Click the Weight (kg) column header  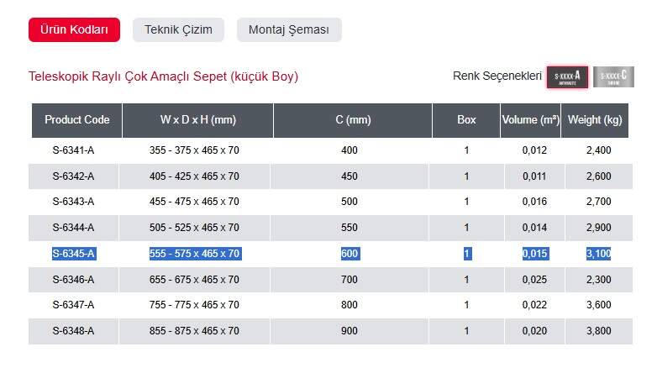coord(596,120)
